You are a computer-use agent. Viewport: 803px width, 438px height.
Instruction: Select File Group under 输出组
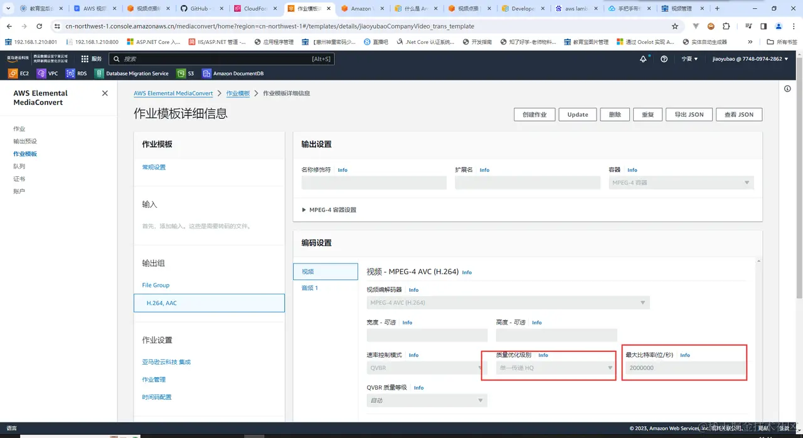click(156, 286)
